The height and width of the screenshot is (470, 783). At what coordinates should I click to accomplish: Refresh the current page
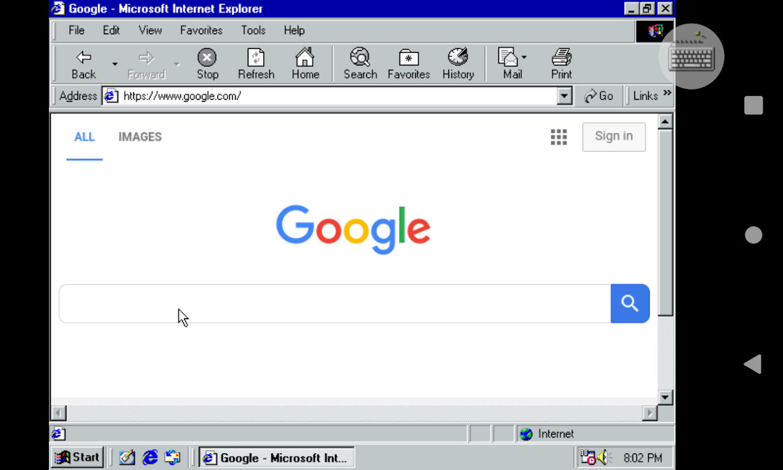256,58
